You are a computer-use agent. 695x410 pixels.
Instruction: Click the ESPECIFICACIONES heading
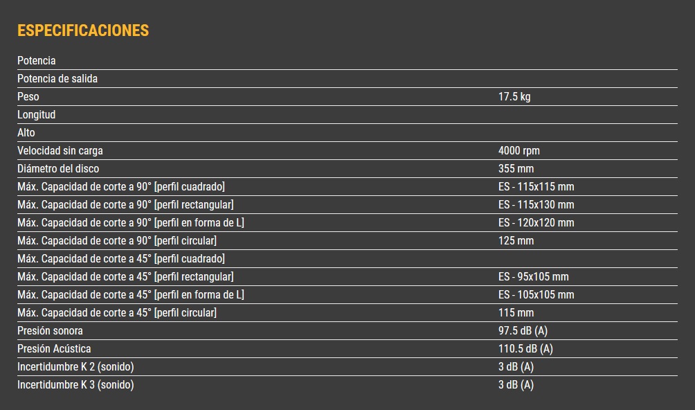tap(82, 30)
